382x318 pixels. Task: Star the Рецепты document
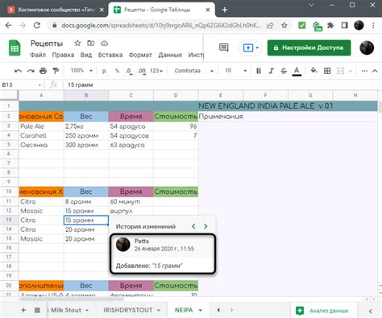pyautogui.click(x=77, y=43)
